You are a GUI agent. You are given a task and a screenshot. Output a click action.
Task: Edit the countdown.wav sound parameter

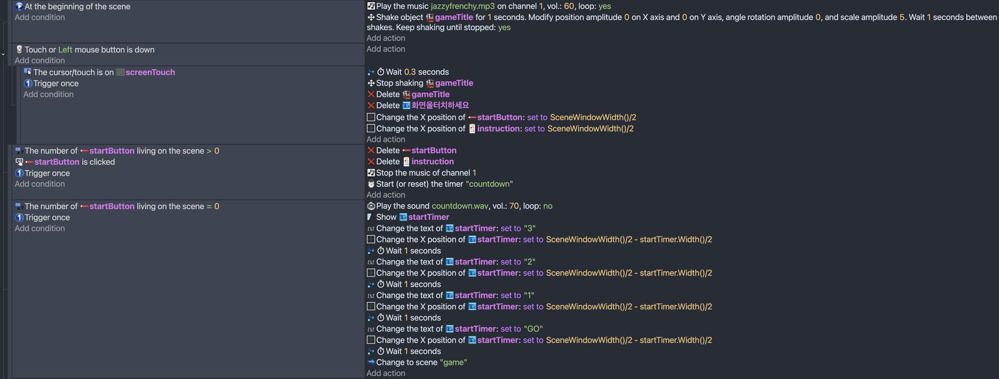point(460,206)
